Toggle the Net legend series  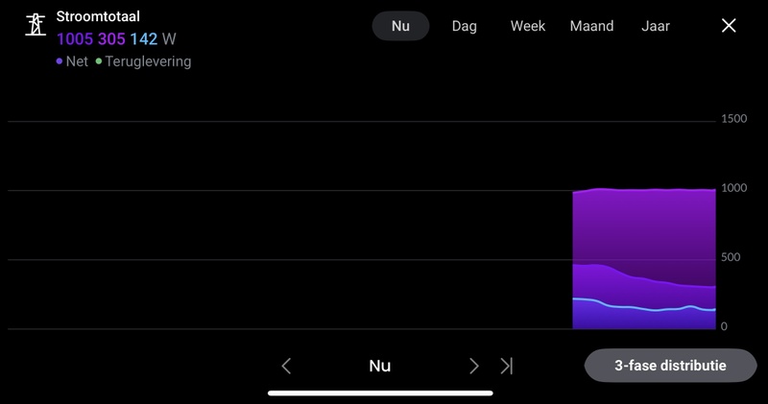coord(72,61)
